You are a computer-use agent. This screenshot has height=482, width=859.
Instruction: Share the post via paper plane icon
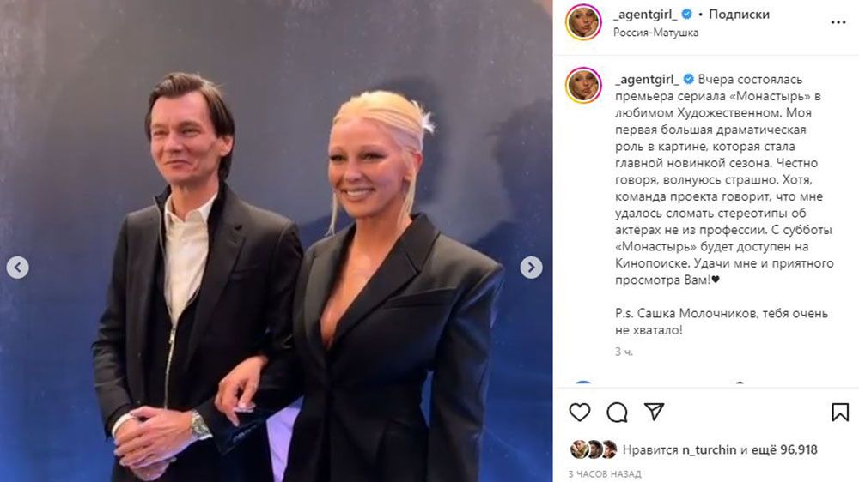pyautogui.click(x=654, y=412)
